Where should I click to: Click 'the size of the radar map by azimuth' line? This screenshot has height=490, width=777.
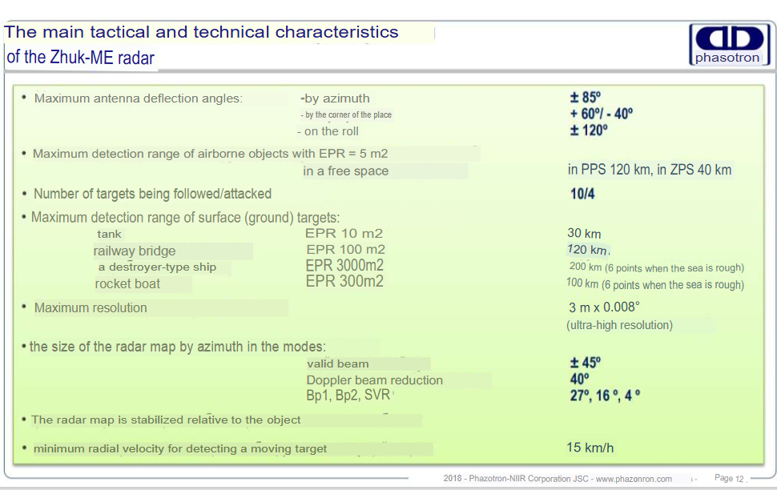coord(177,347)
